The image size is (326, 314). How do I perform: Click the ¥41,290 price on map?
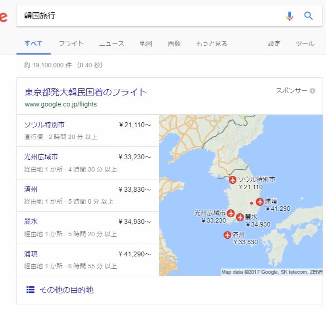pyautogui.click(x=278, y=208)
